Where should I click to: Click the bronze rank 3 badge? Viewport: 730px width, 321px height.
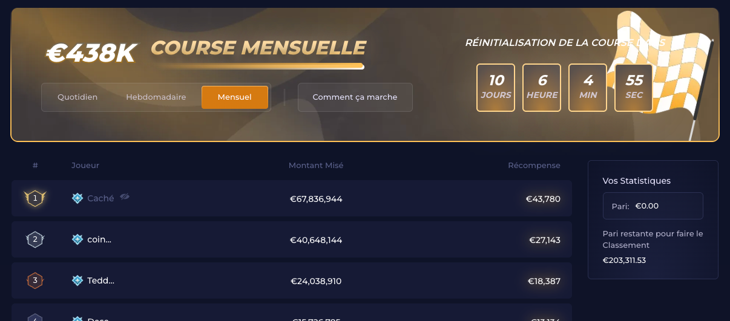(x=35, y=280)
